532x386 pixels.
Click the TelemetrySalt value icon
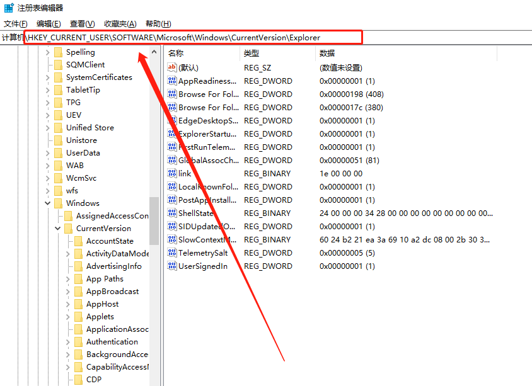172,253
